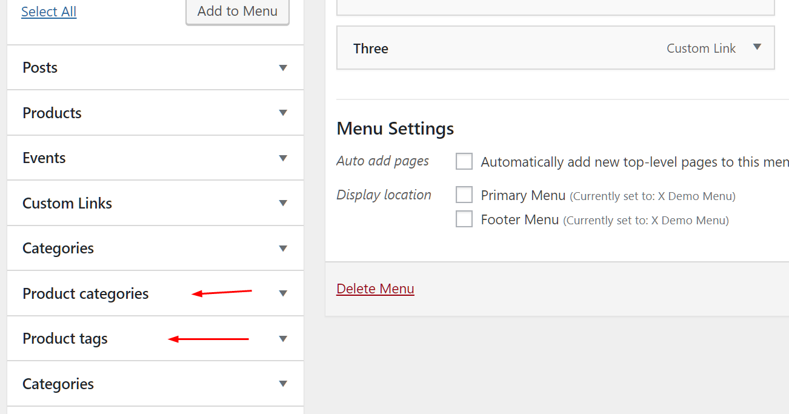Open the Product tags accordion header
Viewport: 789px width, 414px height.
coord(155,338)
